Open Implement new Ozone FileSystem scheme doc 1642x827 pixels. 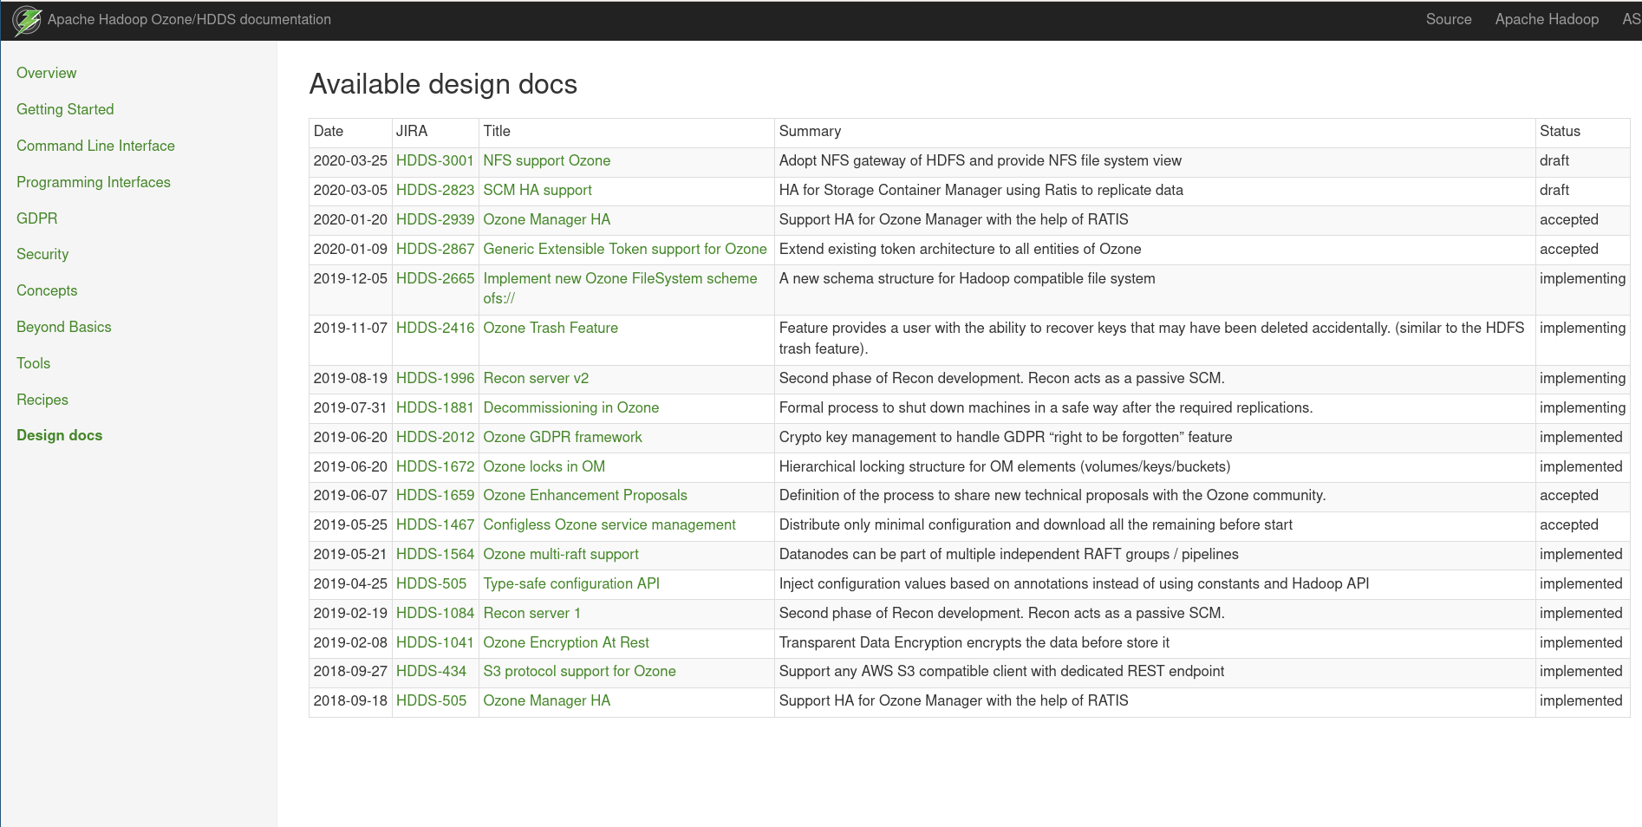point(621,289)
